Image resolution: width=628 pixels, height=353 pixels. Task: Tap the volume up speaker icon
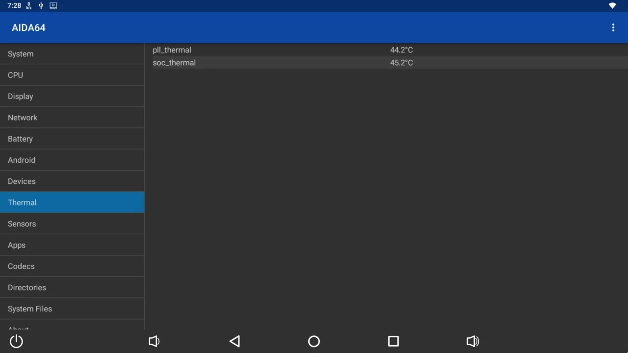472,341
